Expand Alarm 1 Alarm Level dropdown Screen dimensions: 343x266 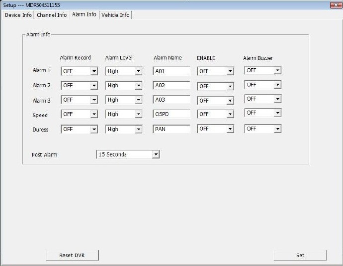coord(124,71)
